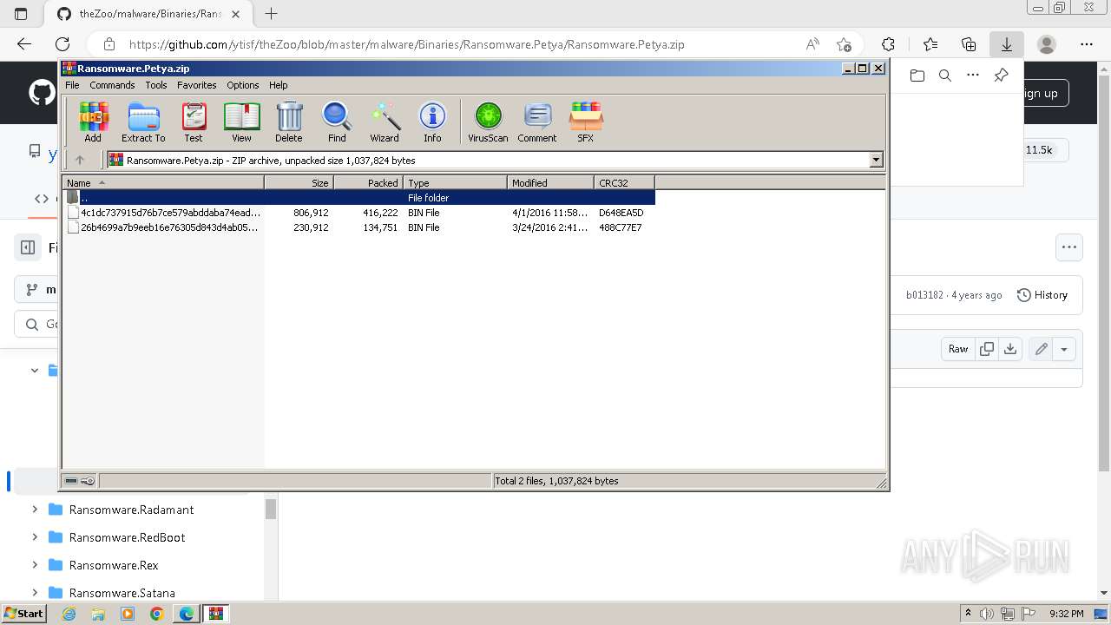Open browser Collections icon
This screenshot has width=1111, height=625.
(969, 44)
